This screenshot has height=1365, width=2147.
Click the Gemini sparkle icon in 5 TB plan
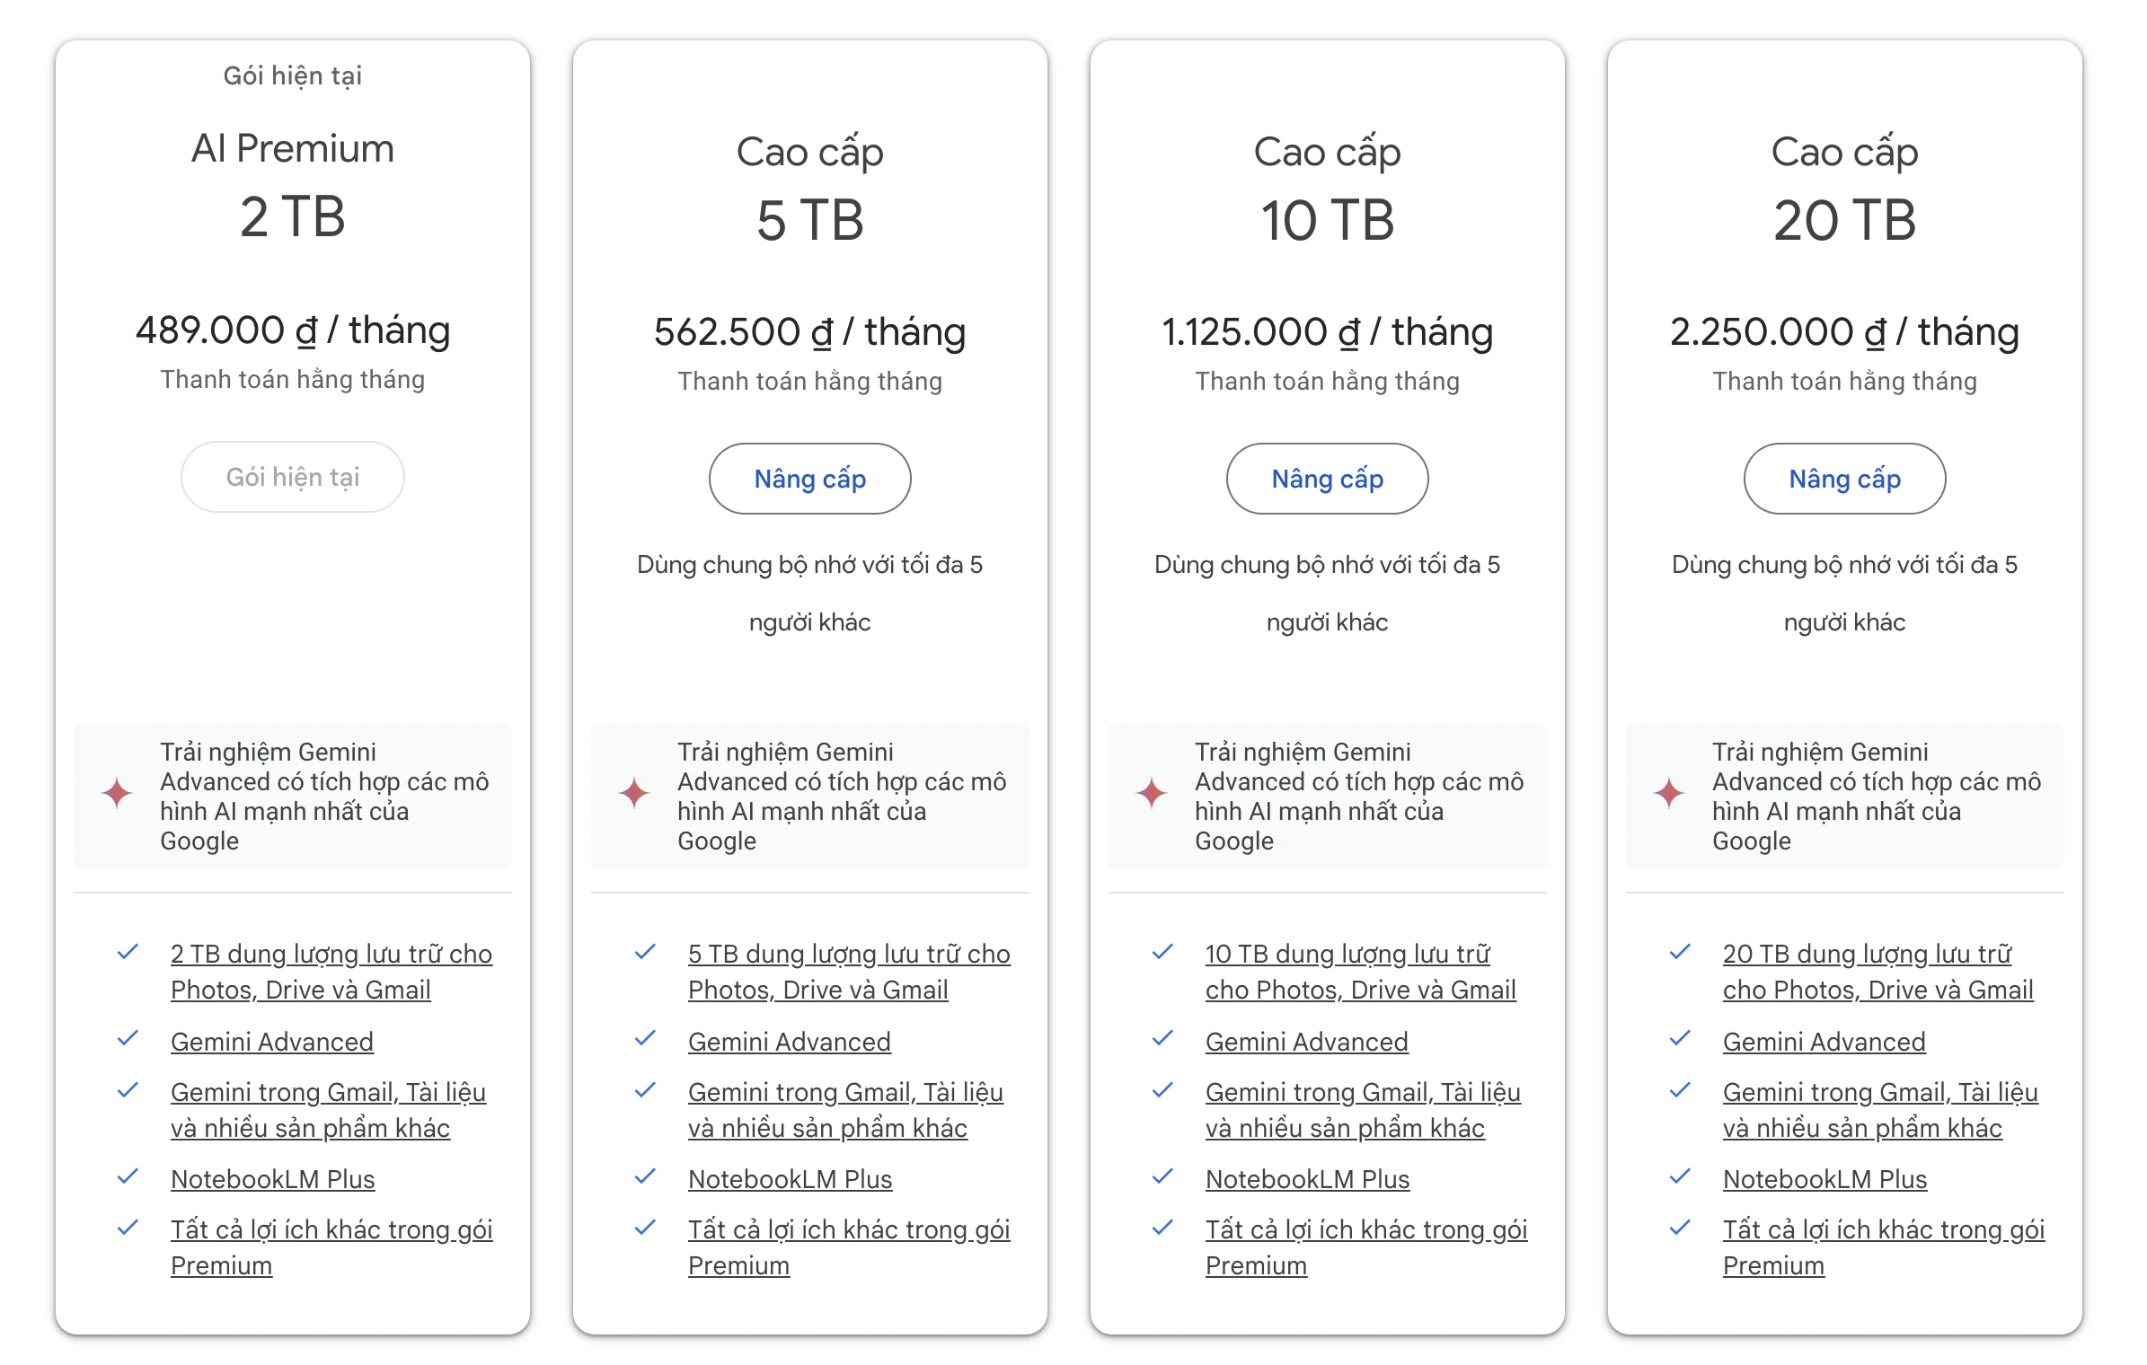[x=635, y=793]
